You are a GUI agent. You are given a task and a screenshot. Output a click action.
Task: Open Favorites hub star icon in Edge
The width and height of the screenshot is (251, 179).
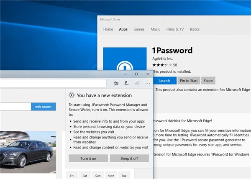pyautogui.click(x=116, y=83)
